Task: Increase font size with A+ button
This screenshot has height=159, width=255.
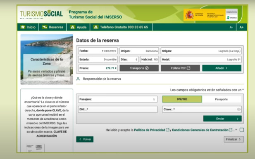Action: [x=241, y=27]
